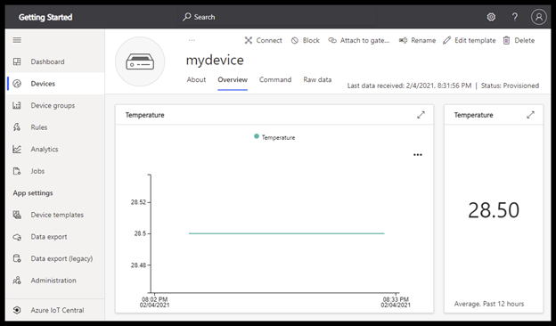Screen dimensions: 556x326
Task: Choose Attach to gateway command
Action: coord(365,40)
